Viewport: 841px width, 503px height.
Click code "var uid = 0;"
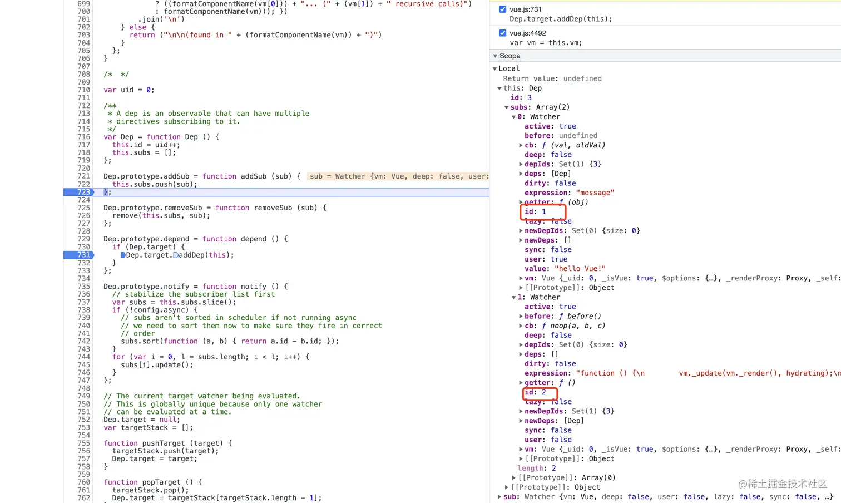[129, 90]
